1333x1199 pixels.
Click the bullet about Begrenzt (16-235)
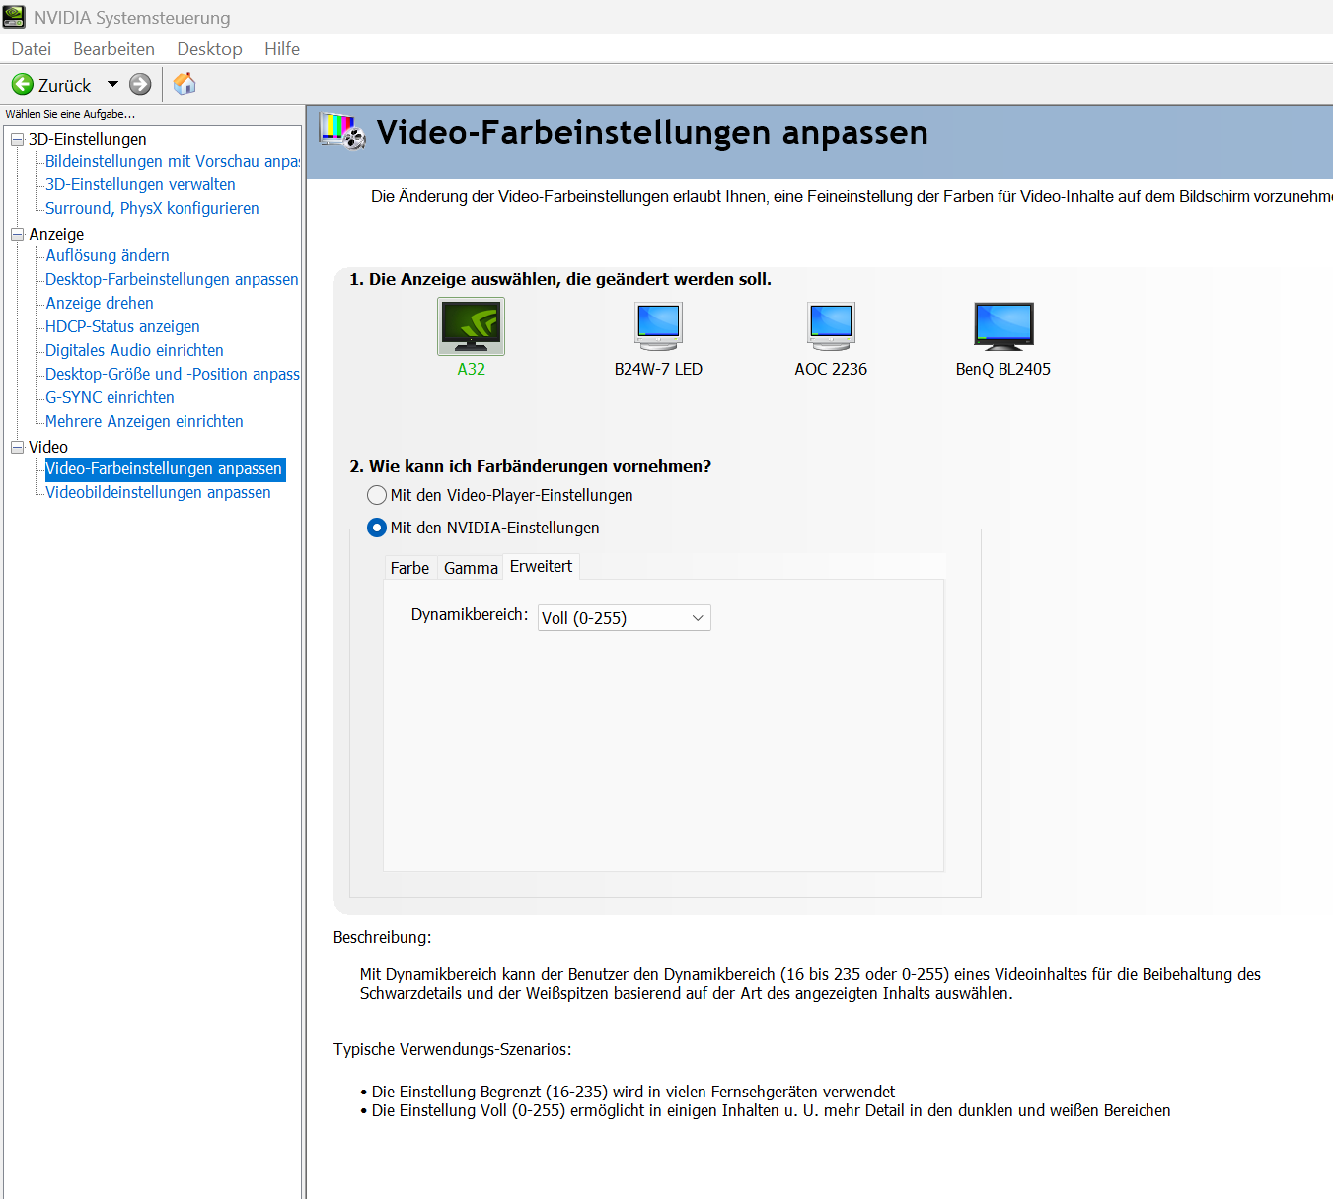[629, 1092]
